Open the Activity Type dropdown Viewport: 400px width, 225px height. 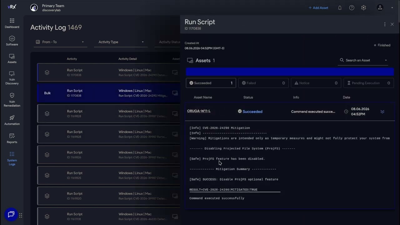click(x=121, y=42)
